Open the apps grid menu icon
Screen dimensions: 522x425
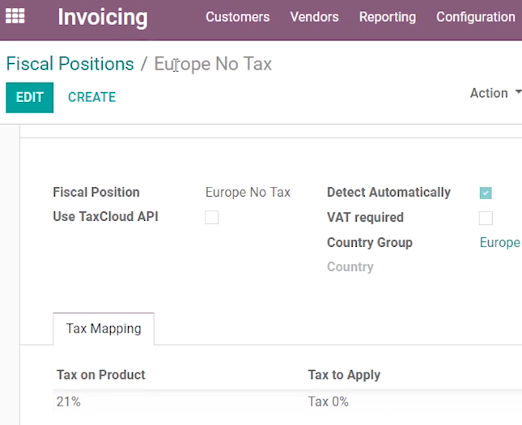click(15, 16)
